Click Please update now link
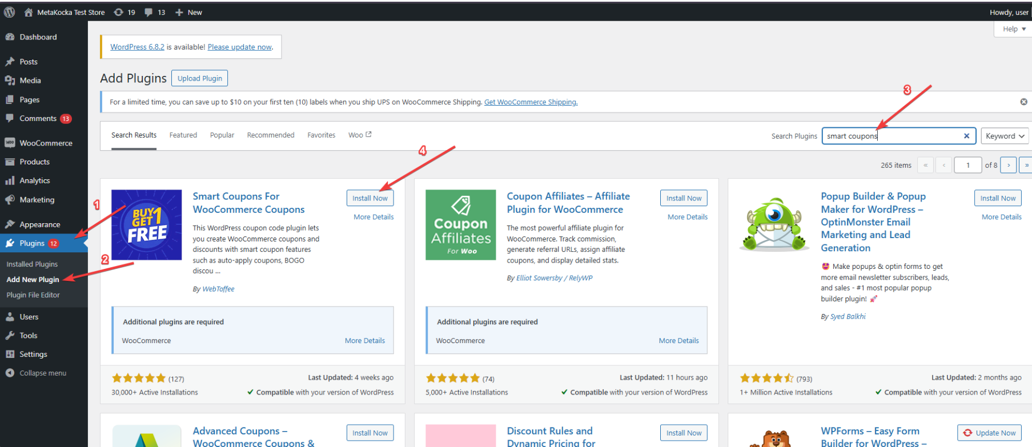Viewport: 1032px width, 447px height. pos(240,47)
